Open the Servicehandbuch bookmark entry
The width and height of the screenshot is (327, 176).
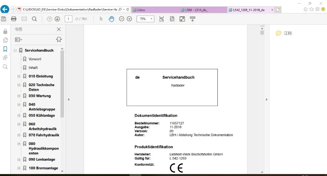click(39, 50)
